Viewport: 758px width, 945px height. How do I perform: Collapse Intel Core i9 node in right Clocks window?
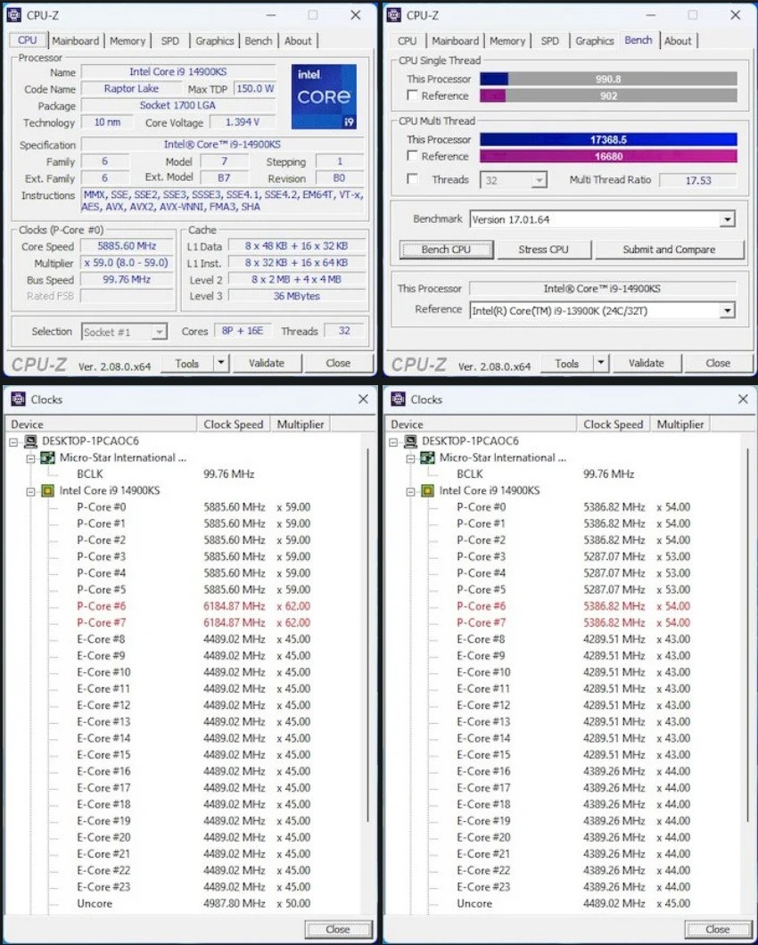410,491
